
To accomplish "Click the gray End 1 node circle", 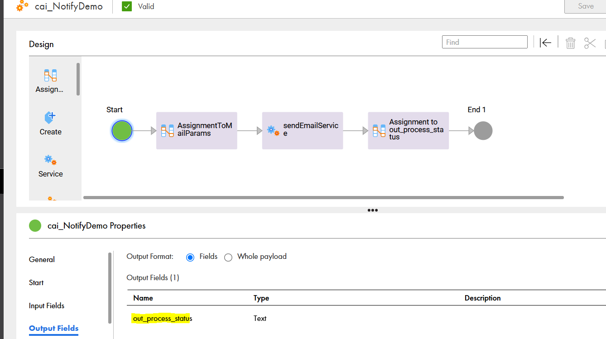I will click(483, 131).
